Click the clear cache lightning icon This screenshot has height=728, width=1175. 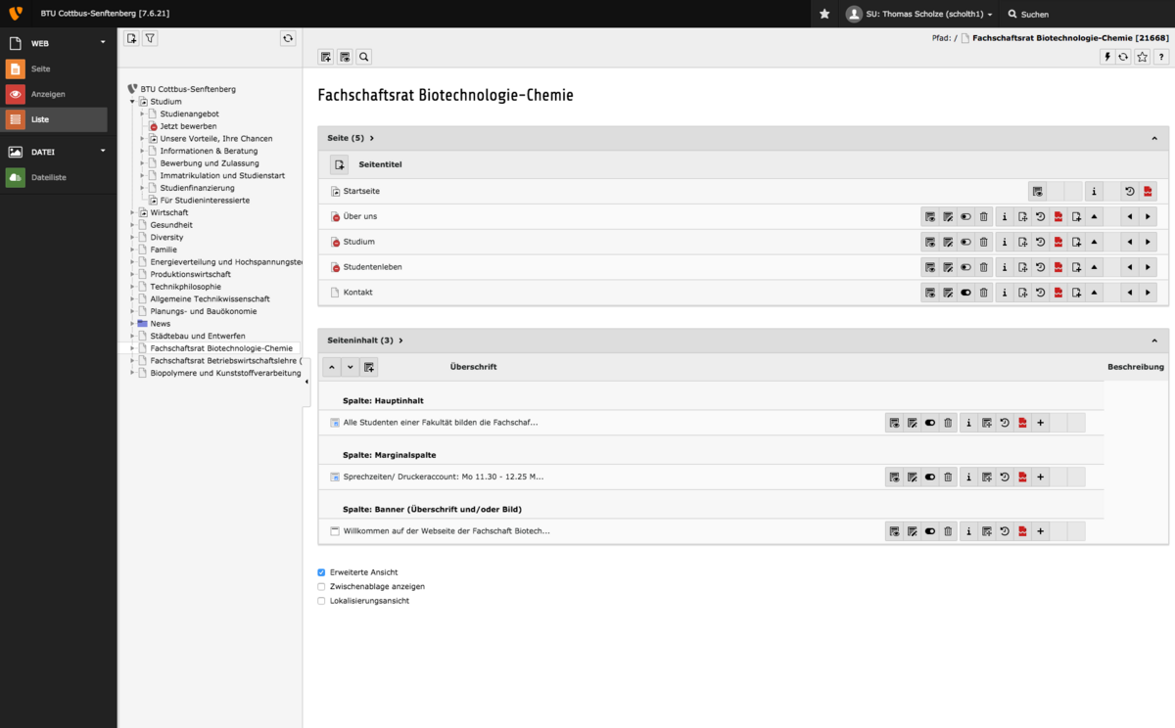click(x=1107, y=58)
